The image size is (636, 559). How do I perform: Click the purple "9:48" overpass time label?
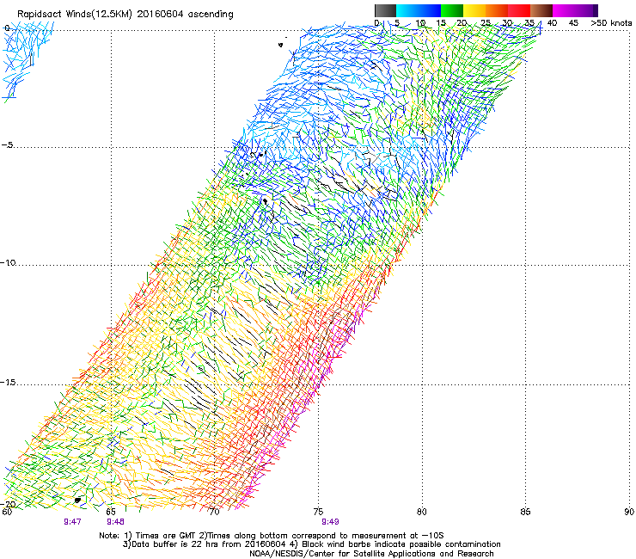(116, 522)
